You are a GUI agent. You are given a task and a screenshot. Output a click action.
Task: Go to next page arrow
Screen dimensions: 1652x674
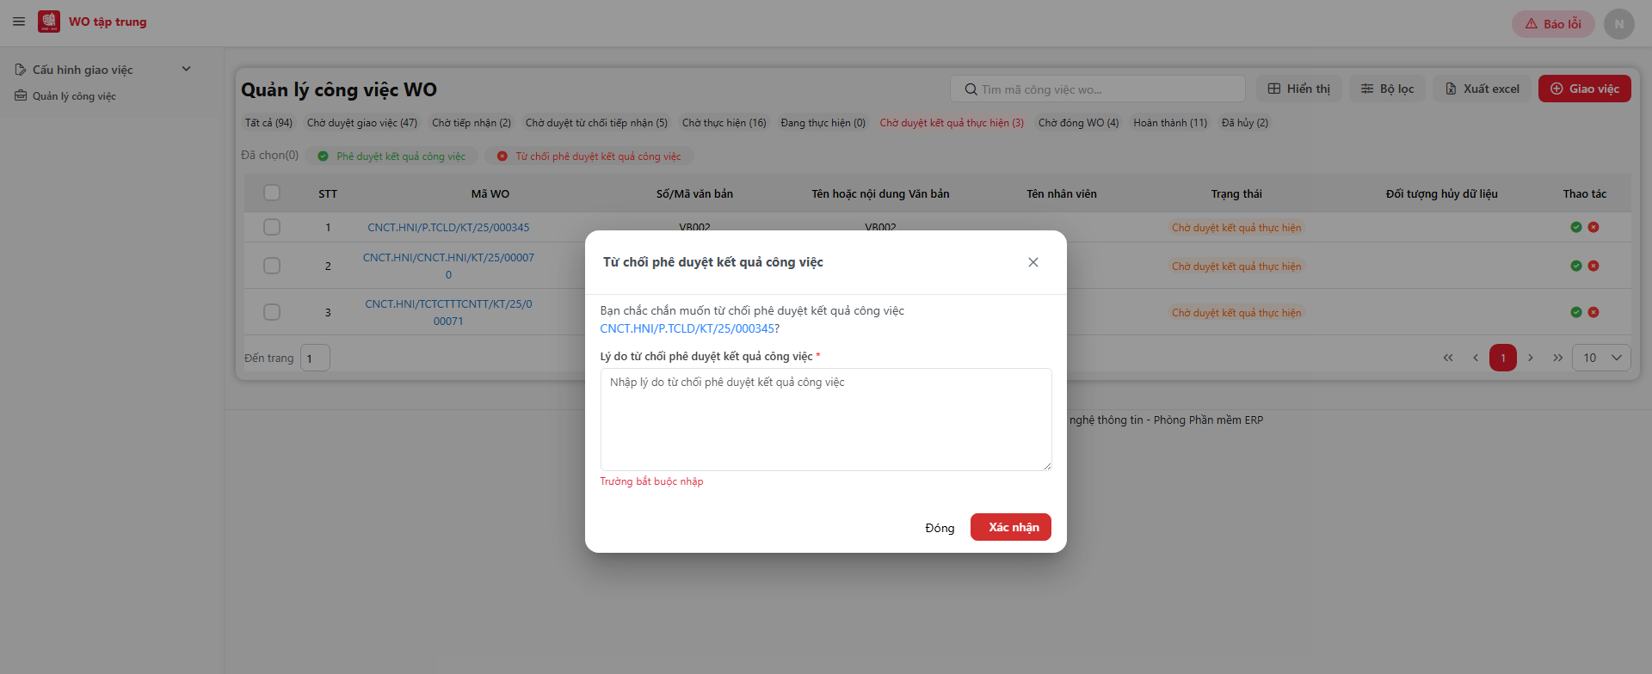(x=1531, y=358)
